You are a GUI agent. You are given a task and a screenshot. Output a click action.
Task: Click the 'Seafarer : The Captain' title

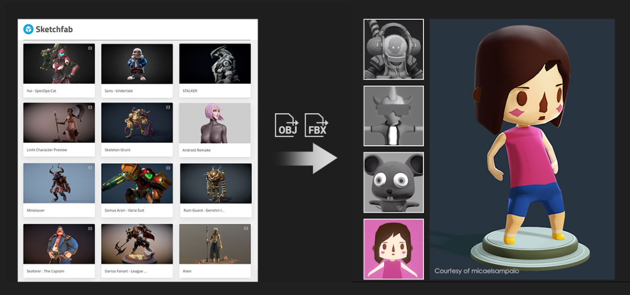coord(45,271)
